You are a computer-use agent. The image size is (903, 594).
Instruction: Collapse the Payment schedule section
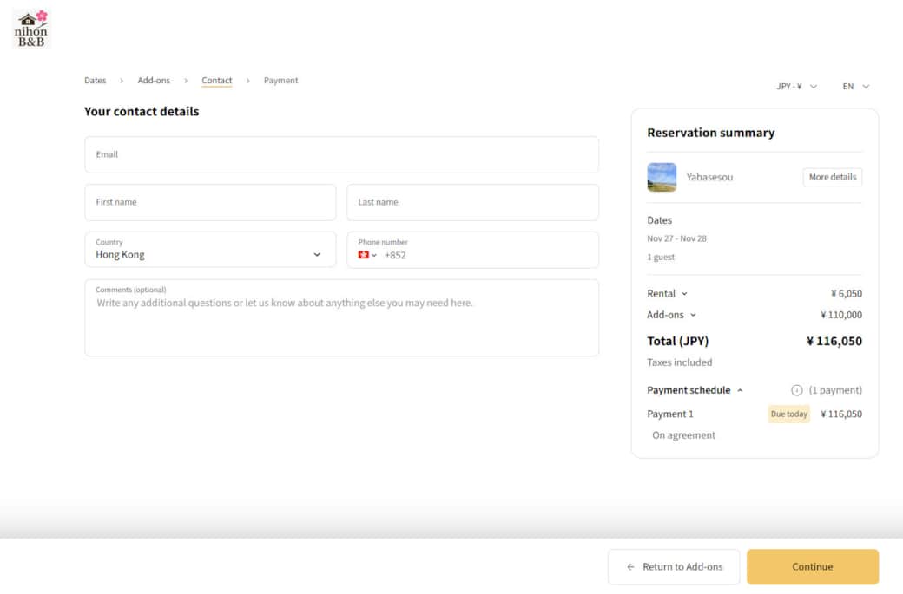coord(695,390)
